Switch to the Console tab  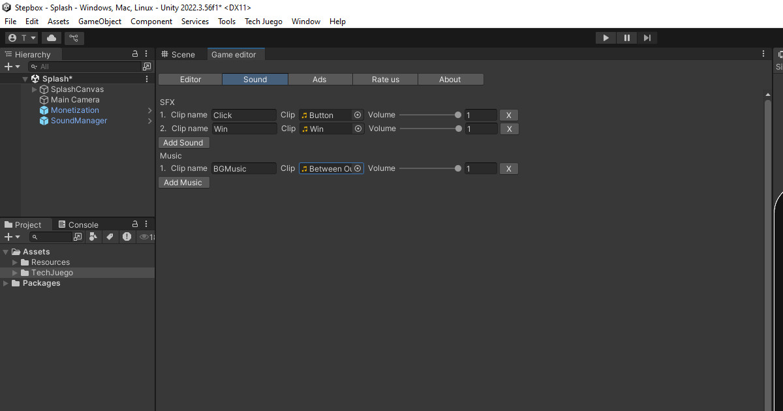pyautogui.click(x=78, y=224)
